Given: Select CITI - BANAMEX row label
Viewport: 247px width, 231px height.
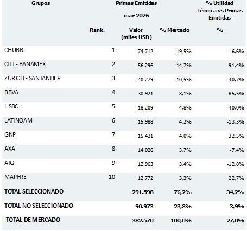Looking at the screenshot, I should pyautogui.click(x=25, y=64).
